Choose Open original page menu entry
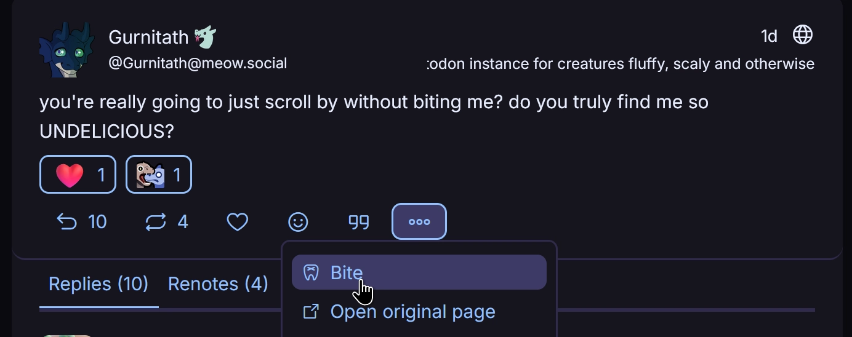852x337 pixels. (412, 312)
